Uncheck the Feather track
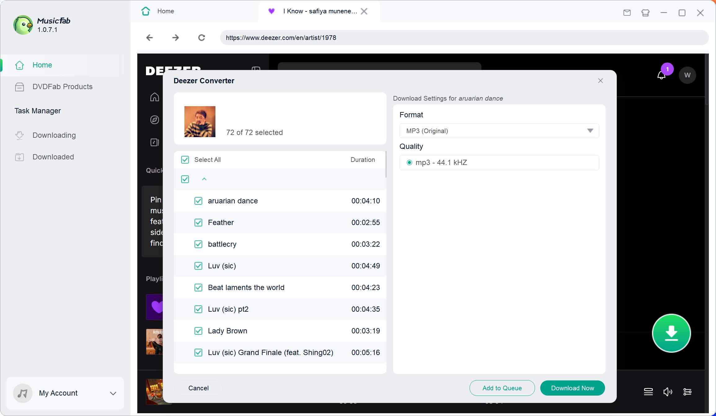Viewport: 716px width, 416px height. pos(198,223)
